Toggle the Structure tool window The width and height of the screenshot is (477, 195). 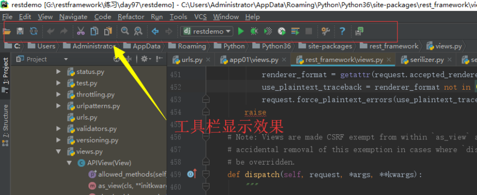click(x=5, y=125)
